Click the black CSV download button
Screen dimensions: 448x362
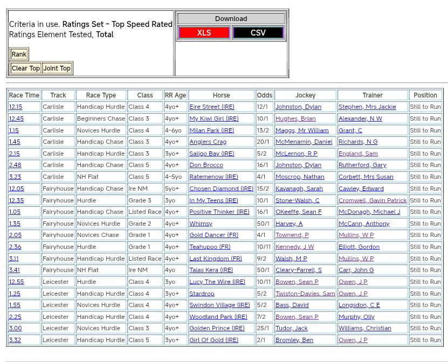258,33
